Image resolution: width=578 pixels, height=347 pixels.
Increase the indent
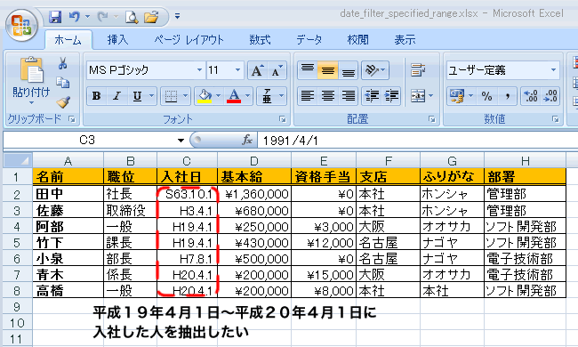click(x=391, y=96)
